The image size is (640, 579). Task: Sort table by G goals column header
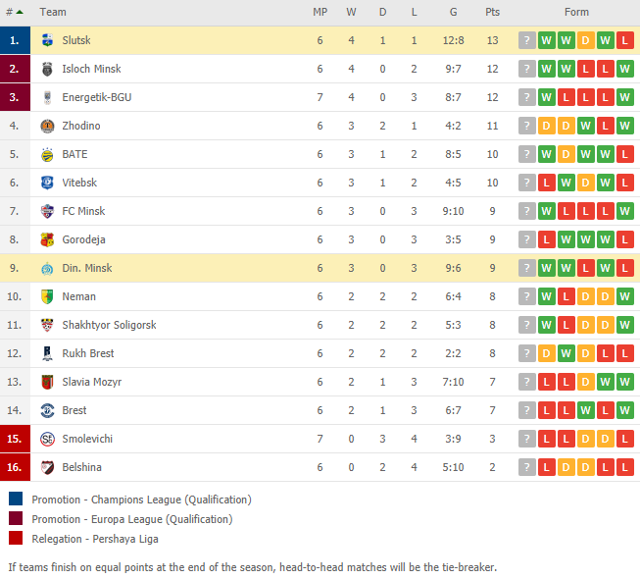tap(453, 12)
